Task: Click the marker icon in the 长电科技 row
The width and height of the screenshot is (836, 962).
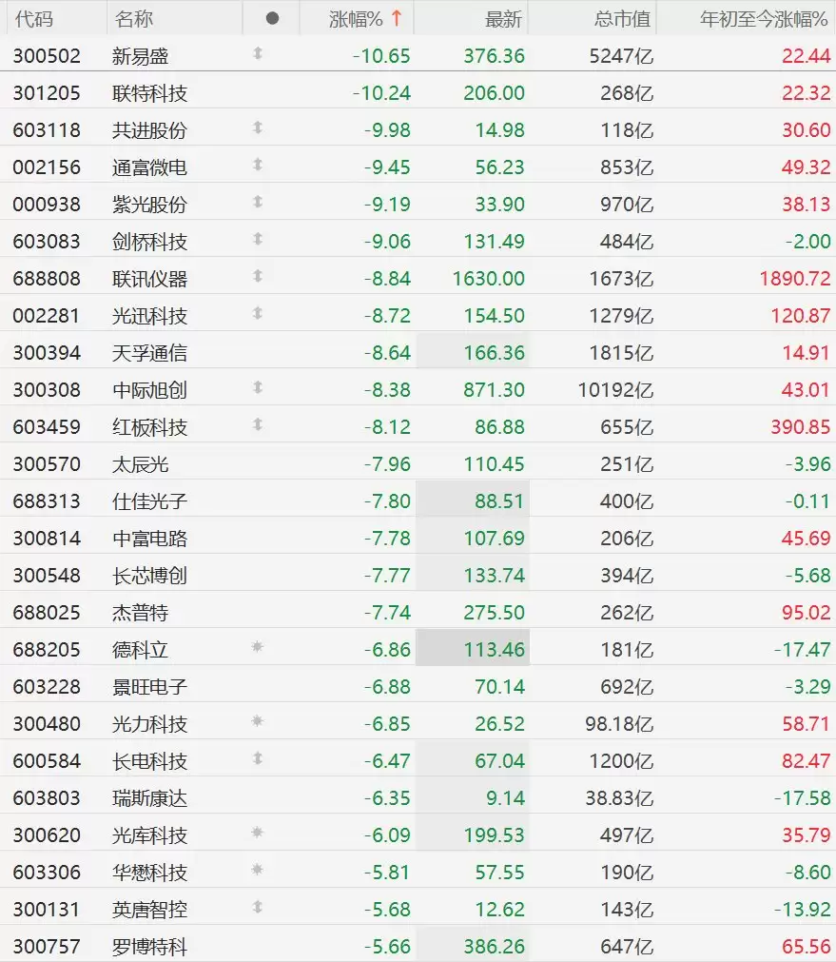Action: (x=258, y=759)
